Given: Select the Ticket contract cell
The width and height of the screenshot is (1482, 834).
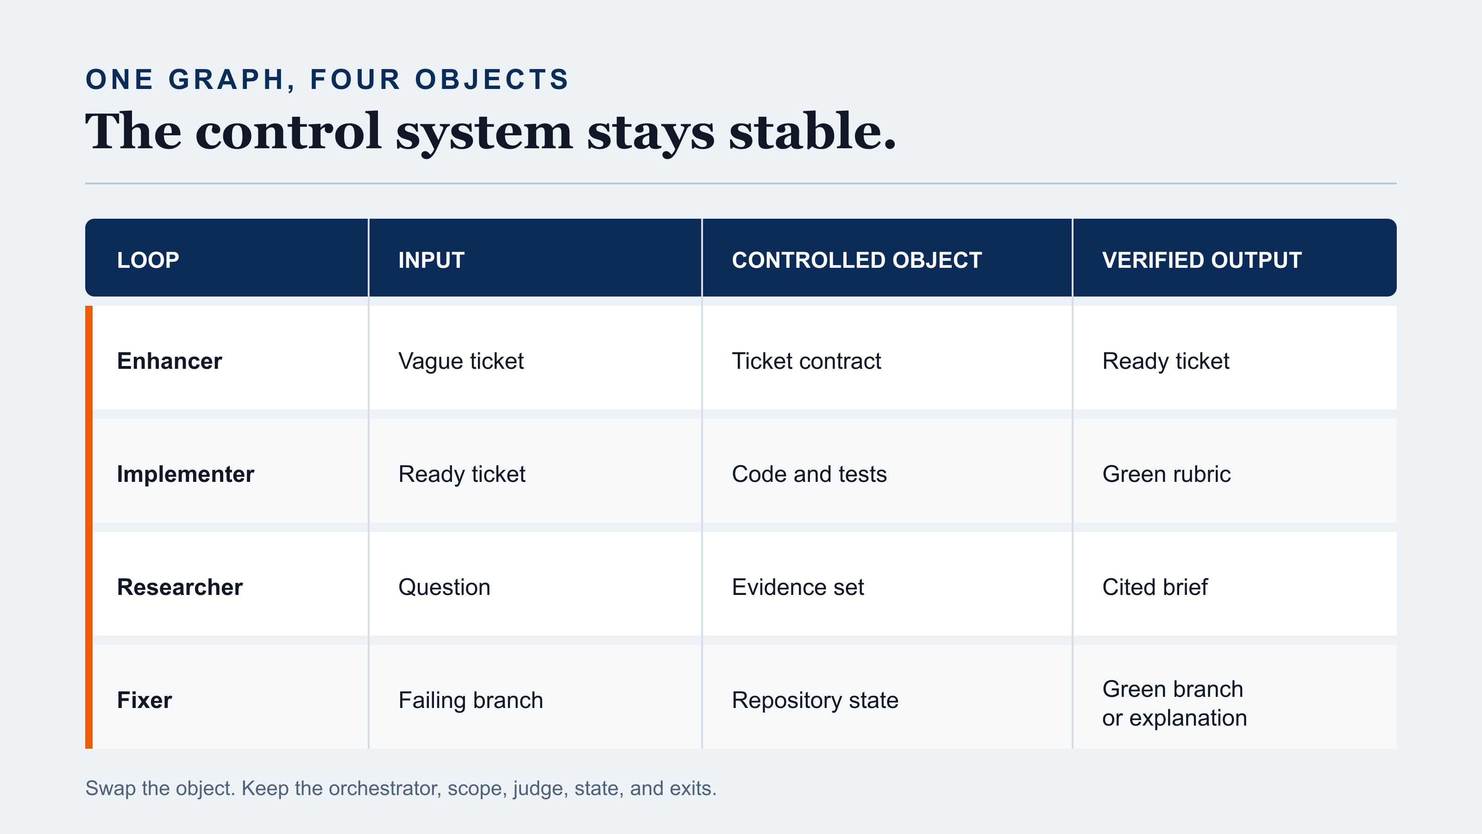Looking at the screenshot, I should click(806, 361).
